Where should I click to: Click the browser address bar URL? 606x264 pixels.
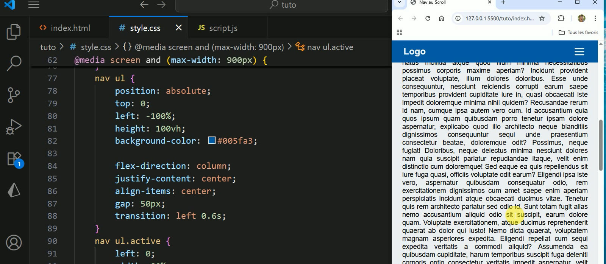(499, 18)
